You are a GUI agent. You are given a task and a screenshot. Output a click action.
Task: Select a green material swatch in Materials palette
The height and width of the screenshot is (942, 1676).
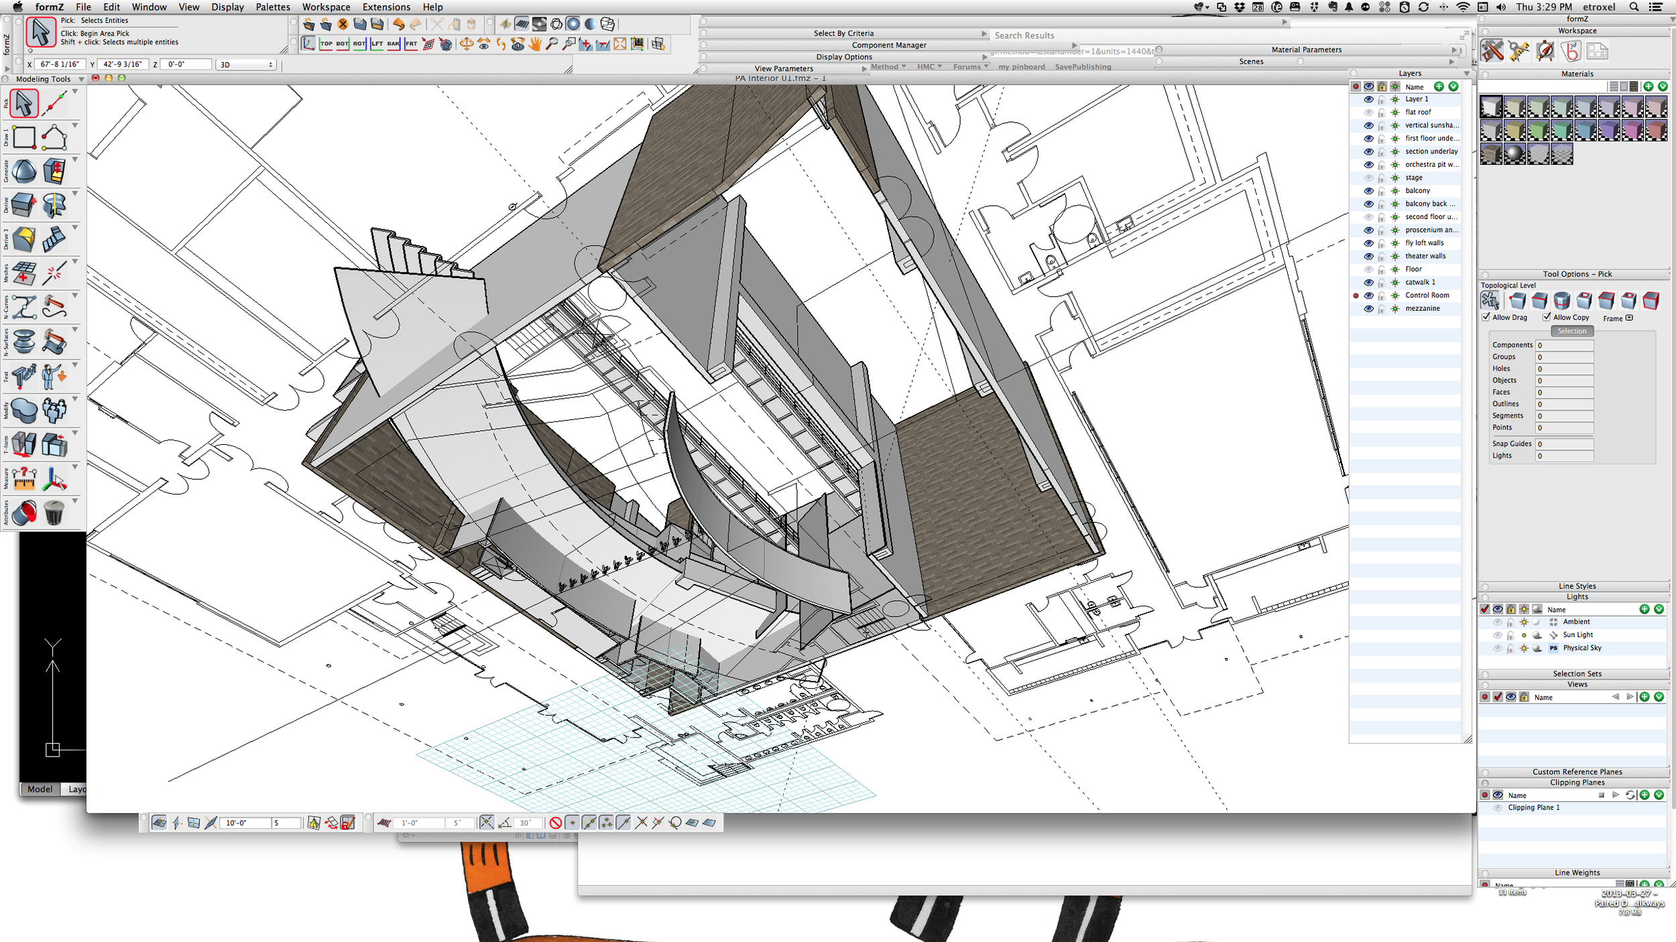[x=1539, y=131]
